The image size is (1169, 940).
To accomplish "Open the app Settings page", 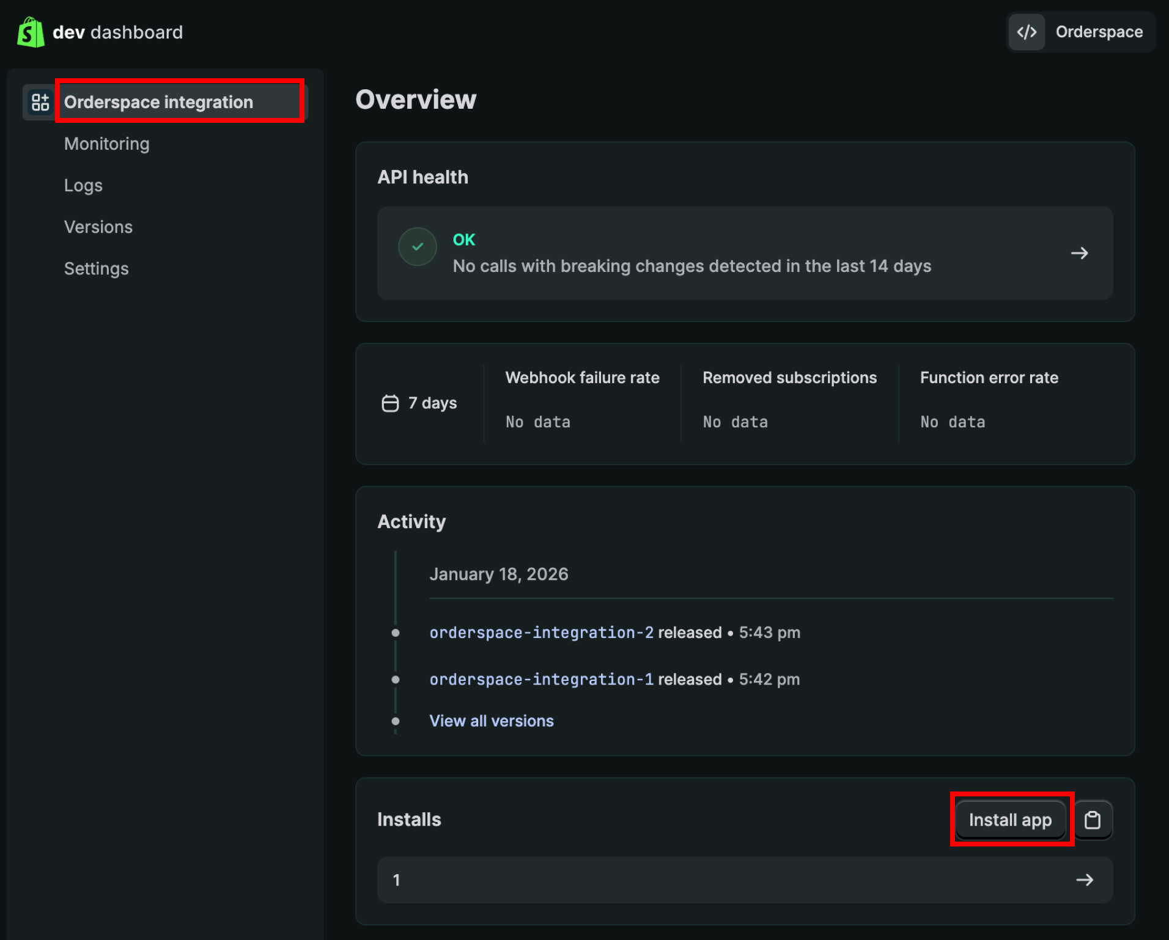I will tap(97, 268).
